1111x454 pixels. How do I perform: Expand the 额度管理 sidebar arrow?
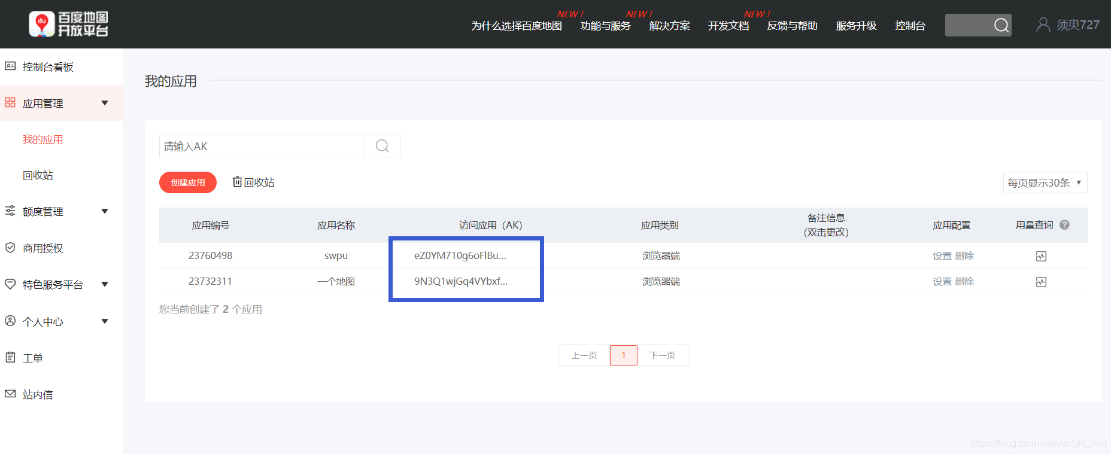point(105,211)
